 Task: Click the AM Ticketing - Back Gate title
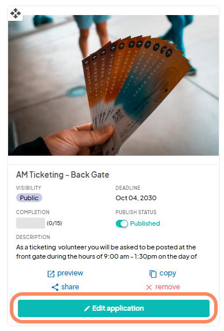pyautogui.click(x=63, y=175)
